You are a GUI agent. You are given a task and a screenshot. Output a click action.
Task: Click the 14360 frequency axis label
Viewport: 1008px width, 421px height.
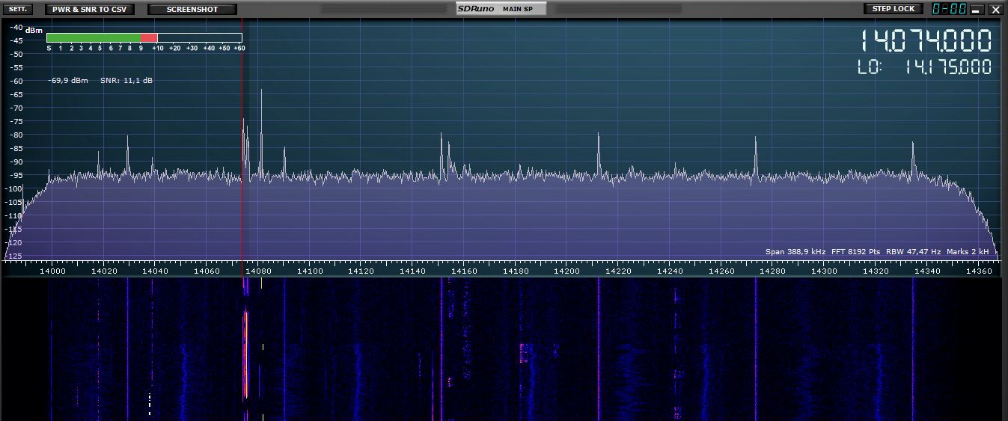coord(980,271)
